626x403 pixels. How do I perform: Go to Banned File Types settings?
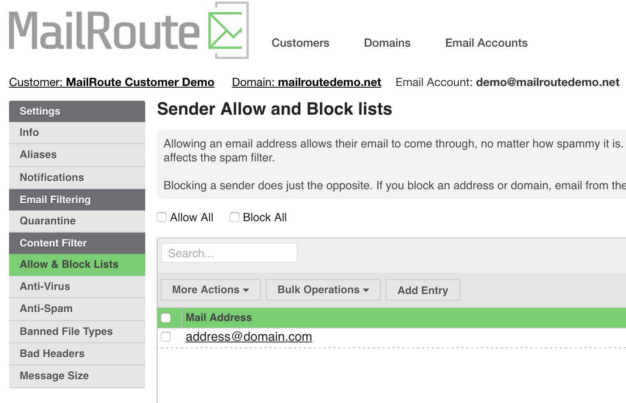point(77,332)
